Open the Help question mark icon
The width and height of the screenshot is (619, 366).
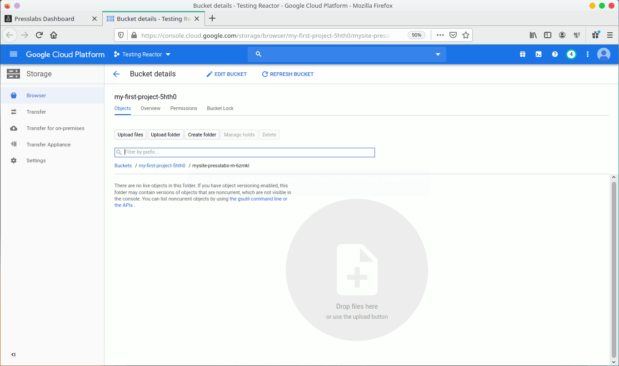555,54
